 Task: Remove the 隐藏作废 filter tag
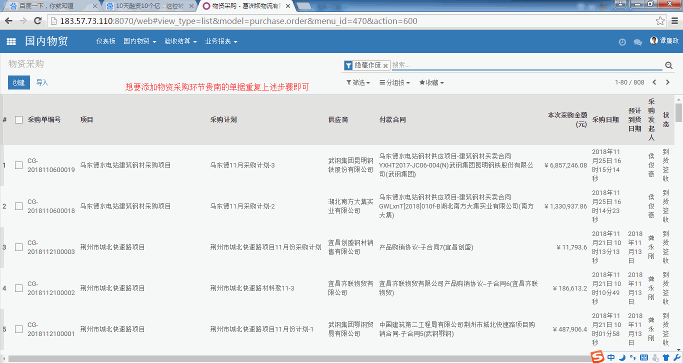(x=385, y=66)
